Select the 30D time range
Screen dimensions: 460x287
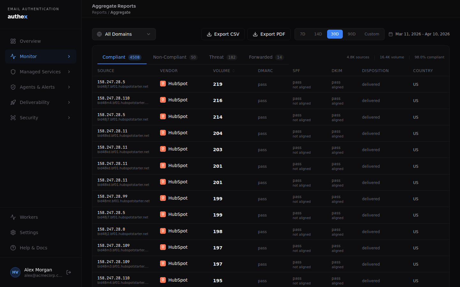335,34
